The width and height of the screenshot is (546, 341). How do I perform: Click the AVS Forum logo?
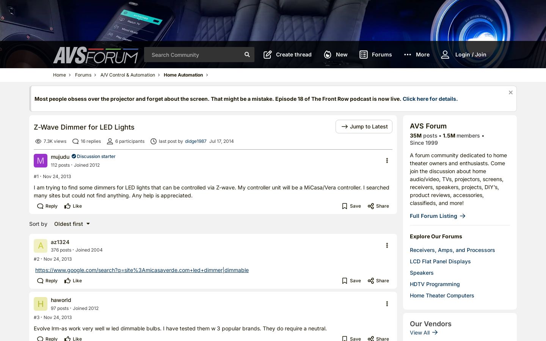(96, 55)
